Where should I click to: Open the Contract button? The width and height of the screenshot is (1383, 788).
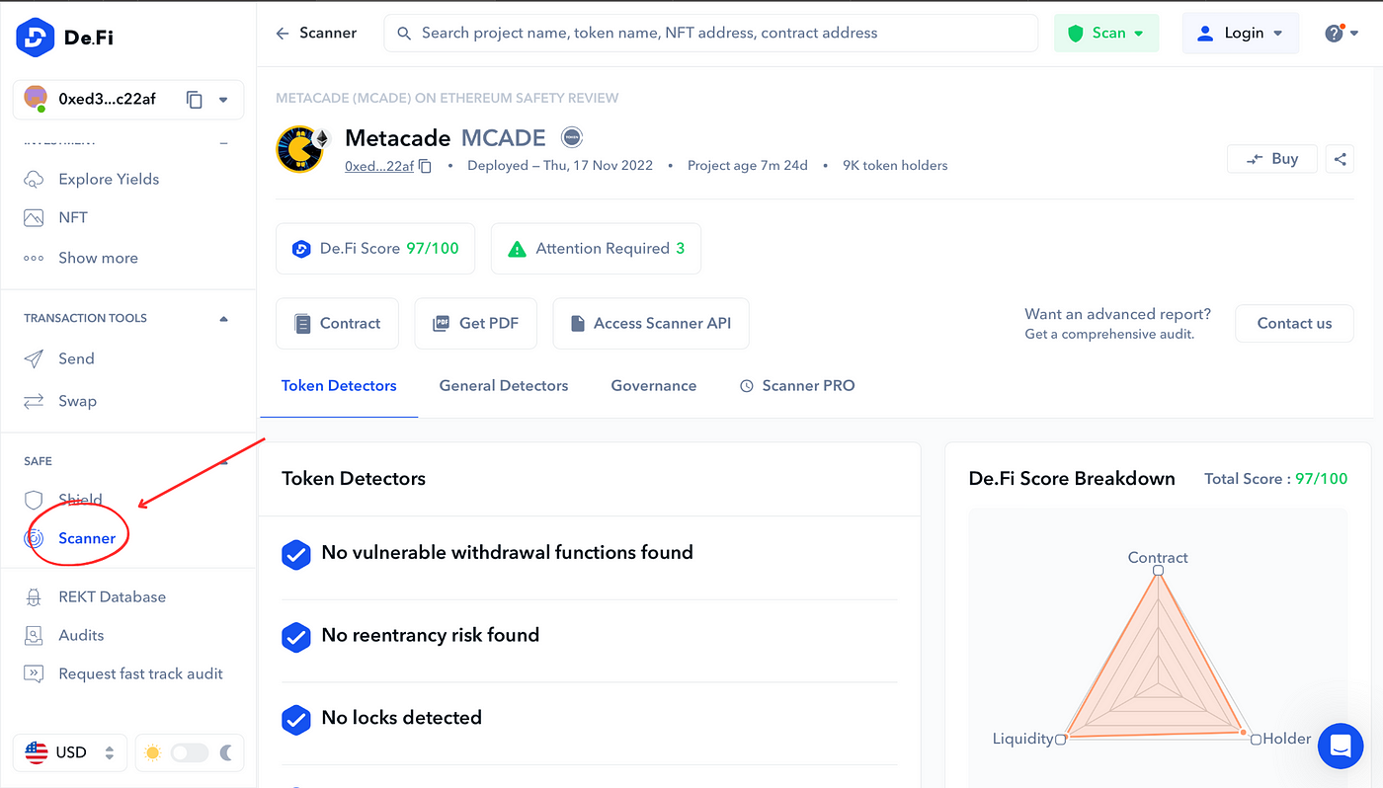point(337,323)
